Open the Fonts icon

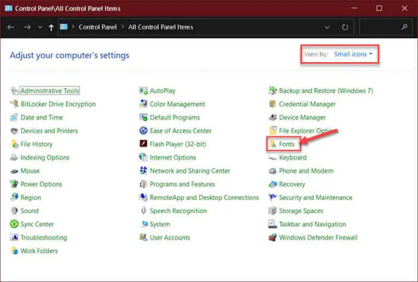(273, 144)
